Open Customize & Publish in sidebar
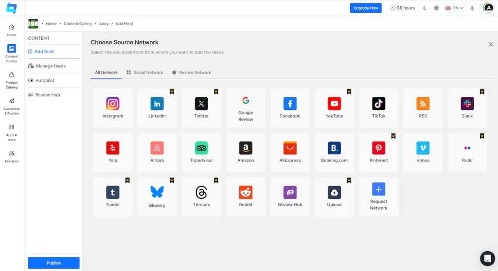Screen dimensions: 498x271 pos(12,107)
